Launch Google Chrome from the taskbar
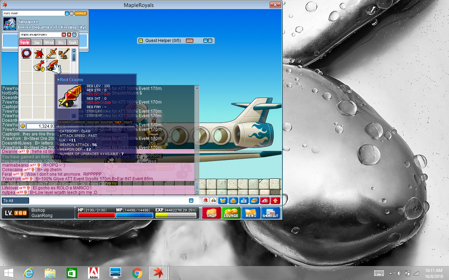The width and height of the screenshot is (449, 280). 137,273
